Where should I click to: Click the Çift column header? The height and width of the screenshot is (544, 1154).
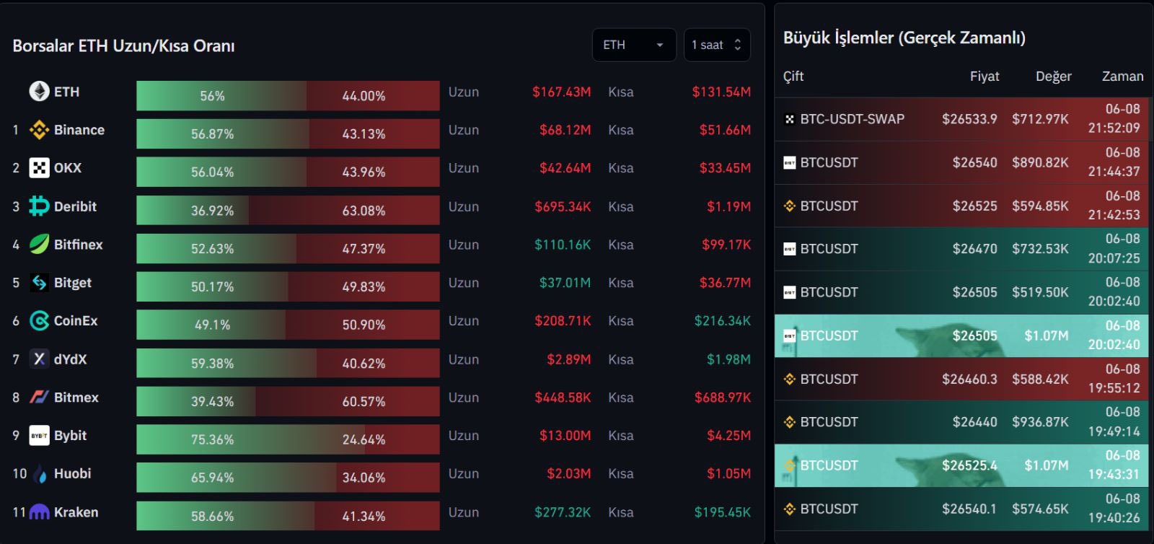click(793, 76)
